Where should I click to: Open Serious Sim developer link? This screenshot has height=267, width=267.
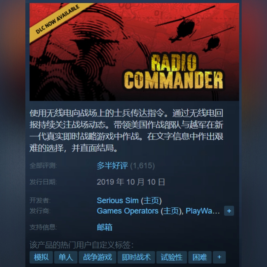point(118,201)
